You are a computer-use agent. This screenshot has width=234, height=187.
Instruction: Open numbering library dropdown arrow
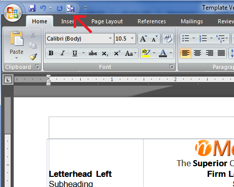coord(211,39)
